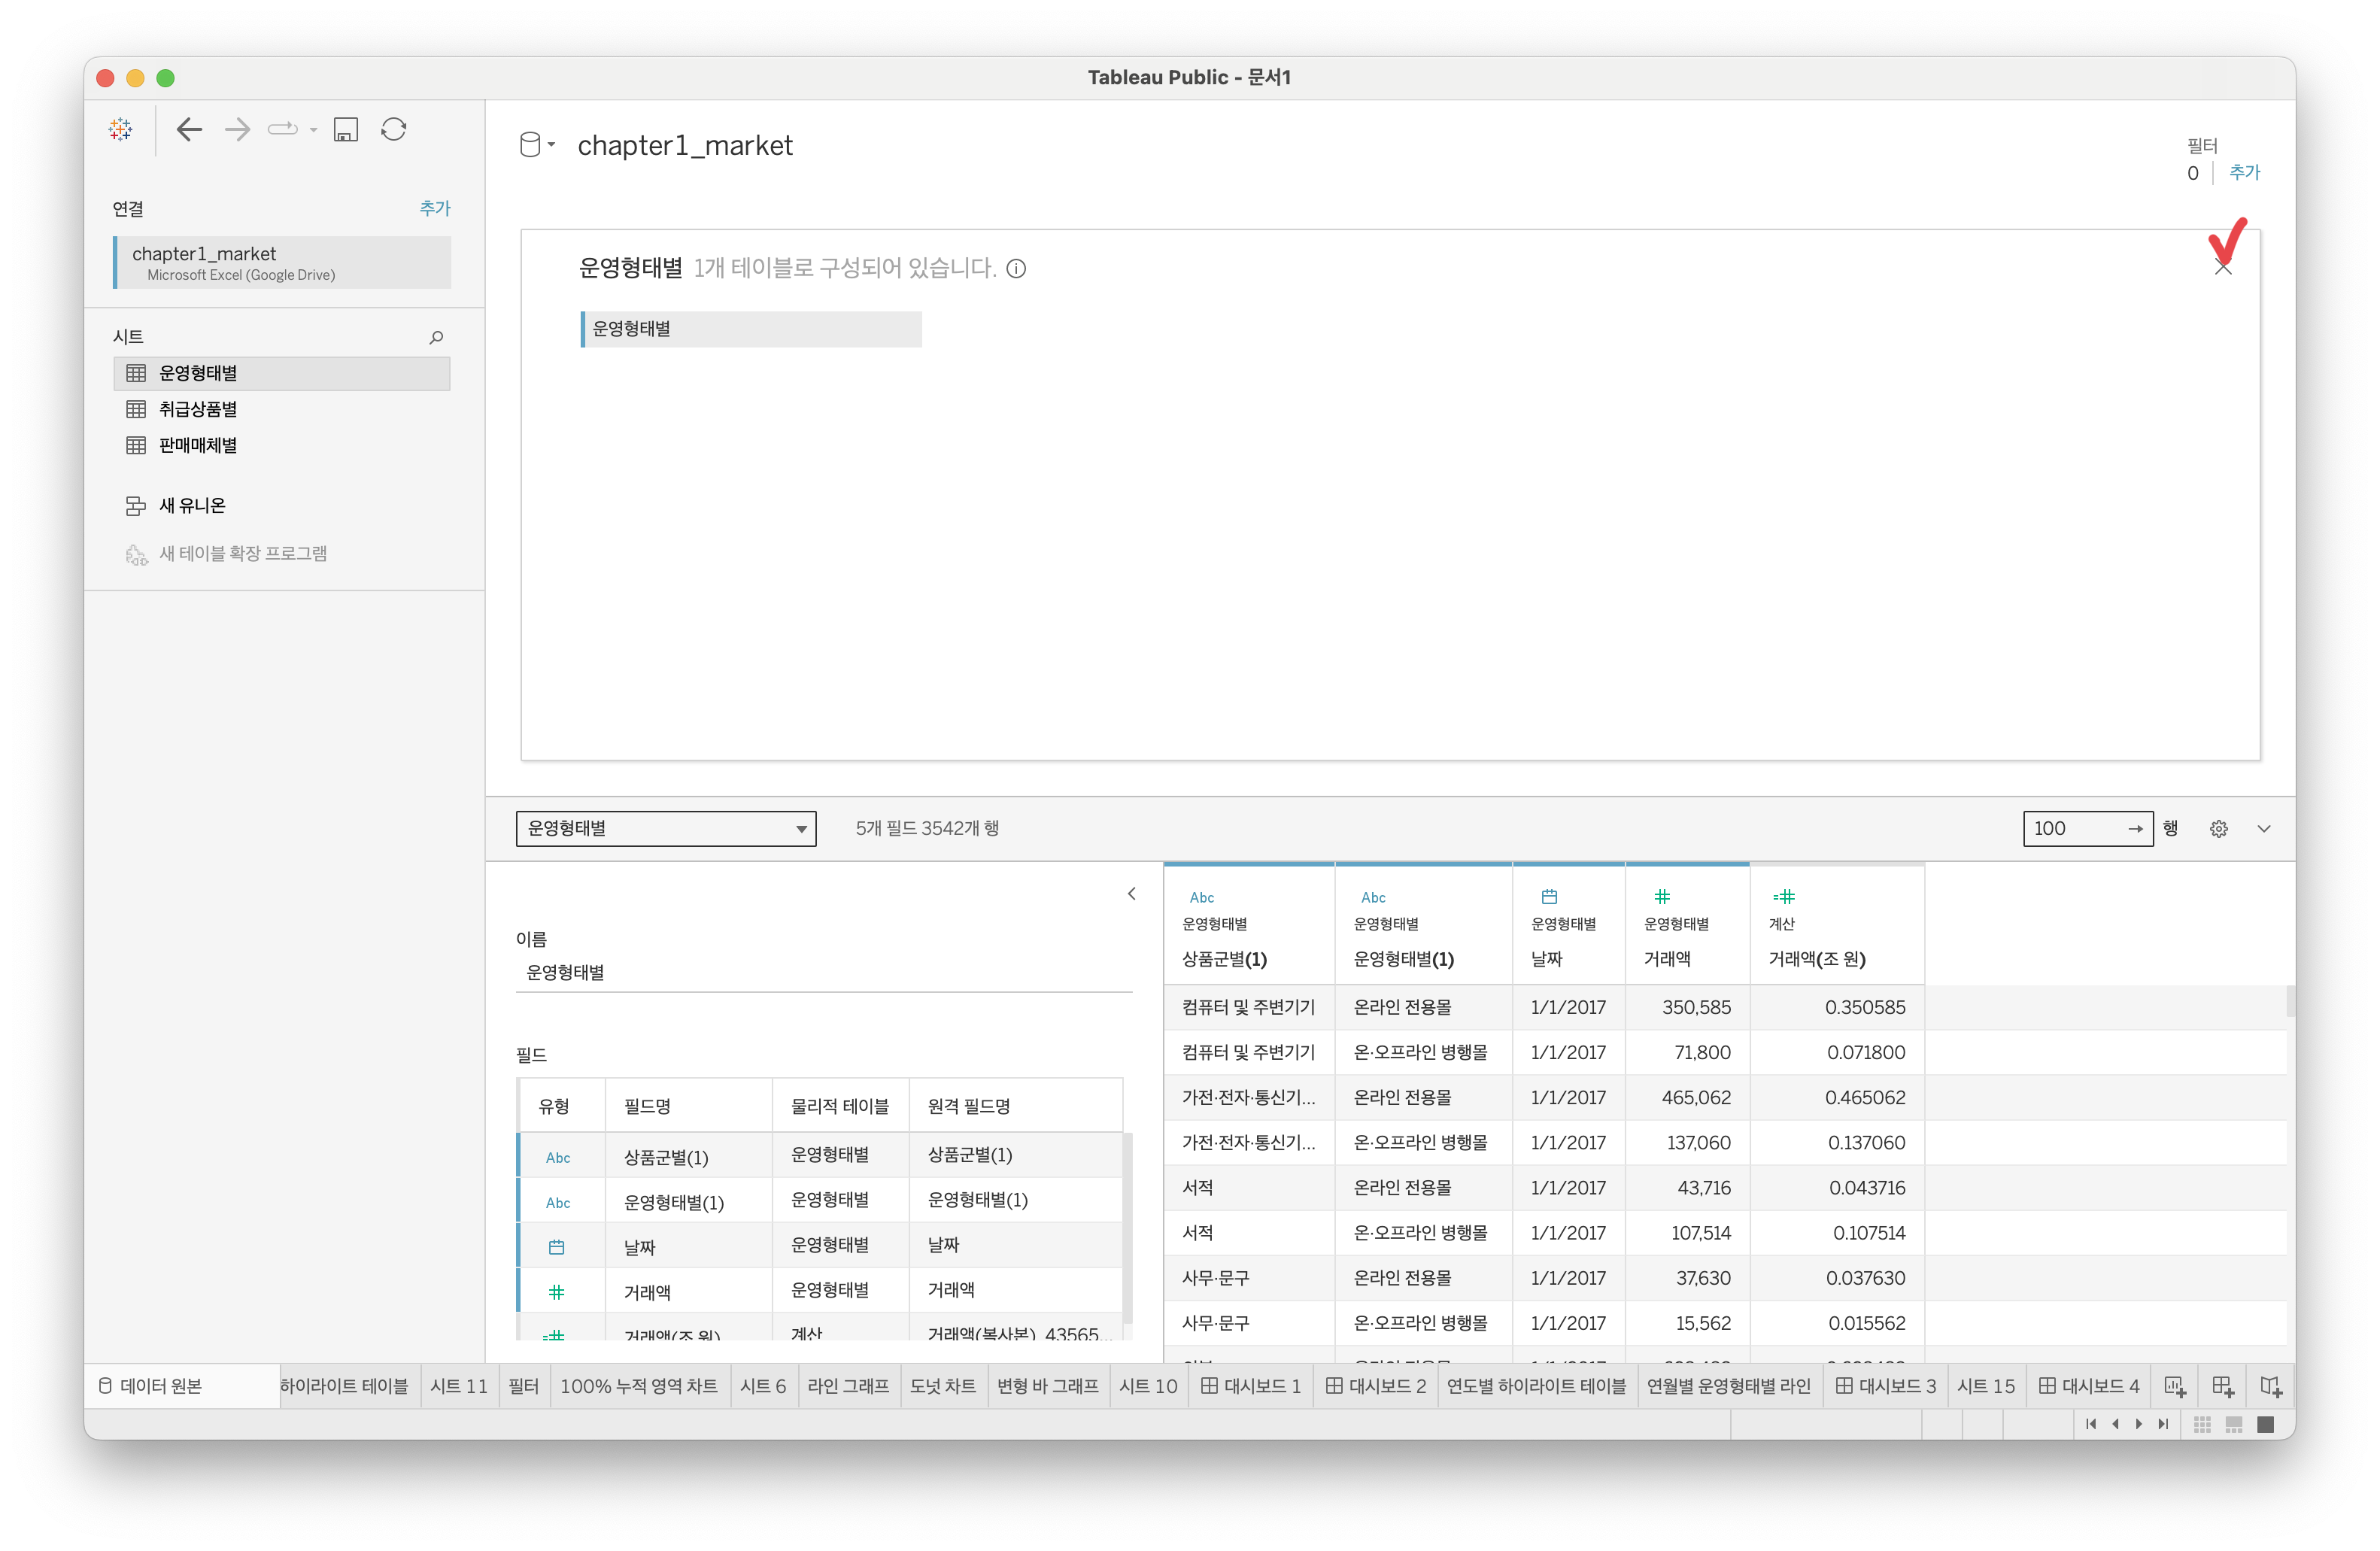Open the 운영형태별 table selector dropdown

pyautogui.click(x=666, y=829)
